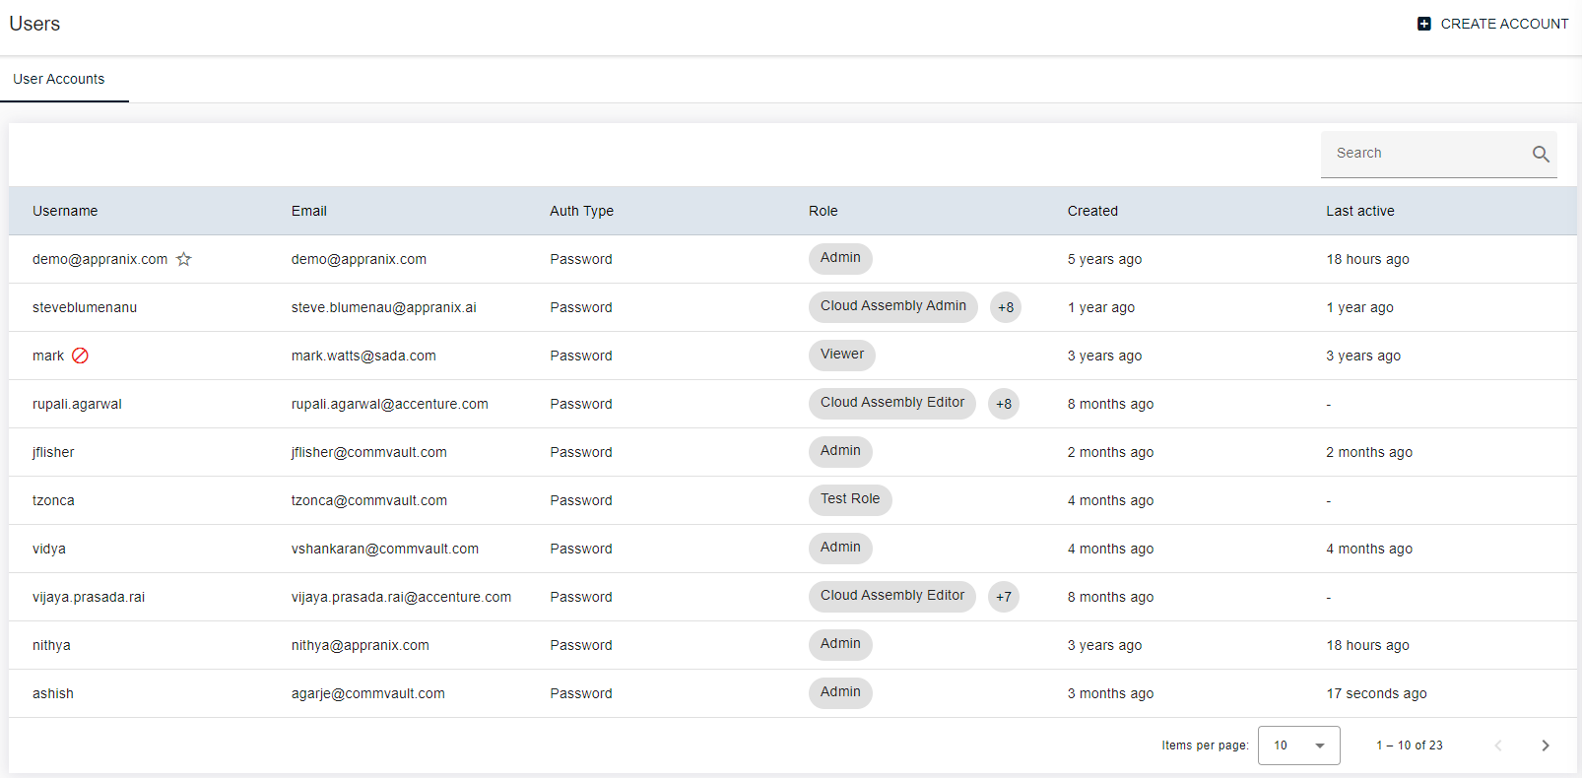Screen dimensions: 1582x778
Task: Select username ashish
Action: [x=53, y=693]
